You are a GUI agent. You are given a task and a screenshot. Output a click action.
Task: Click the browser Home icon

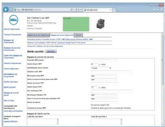click(154, 10)
